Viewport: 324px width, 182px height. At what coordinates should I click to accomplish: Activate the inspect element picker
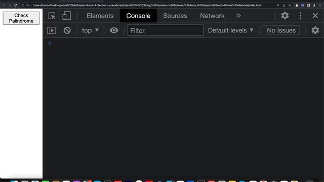coord(52,16)
